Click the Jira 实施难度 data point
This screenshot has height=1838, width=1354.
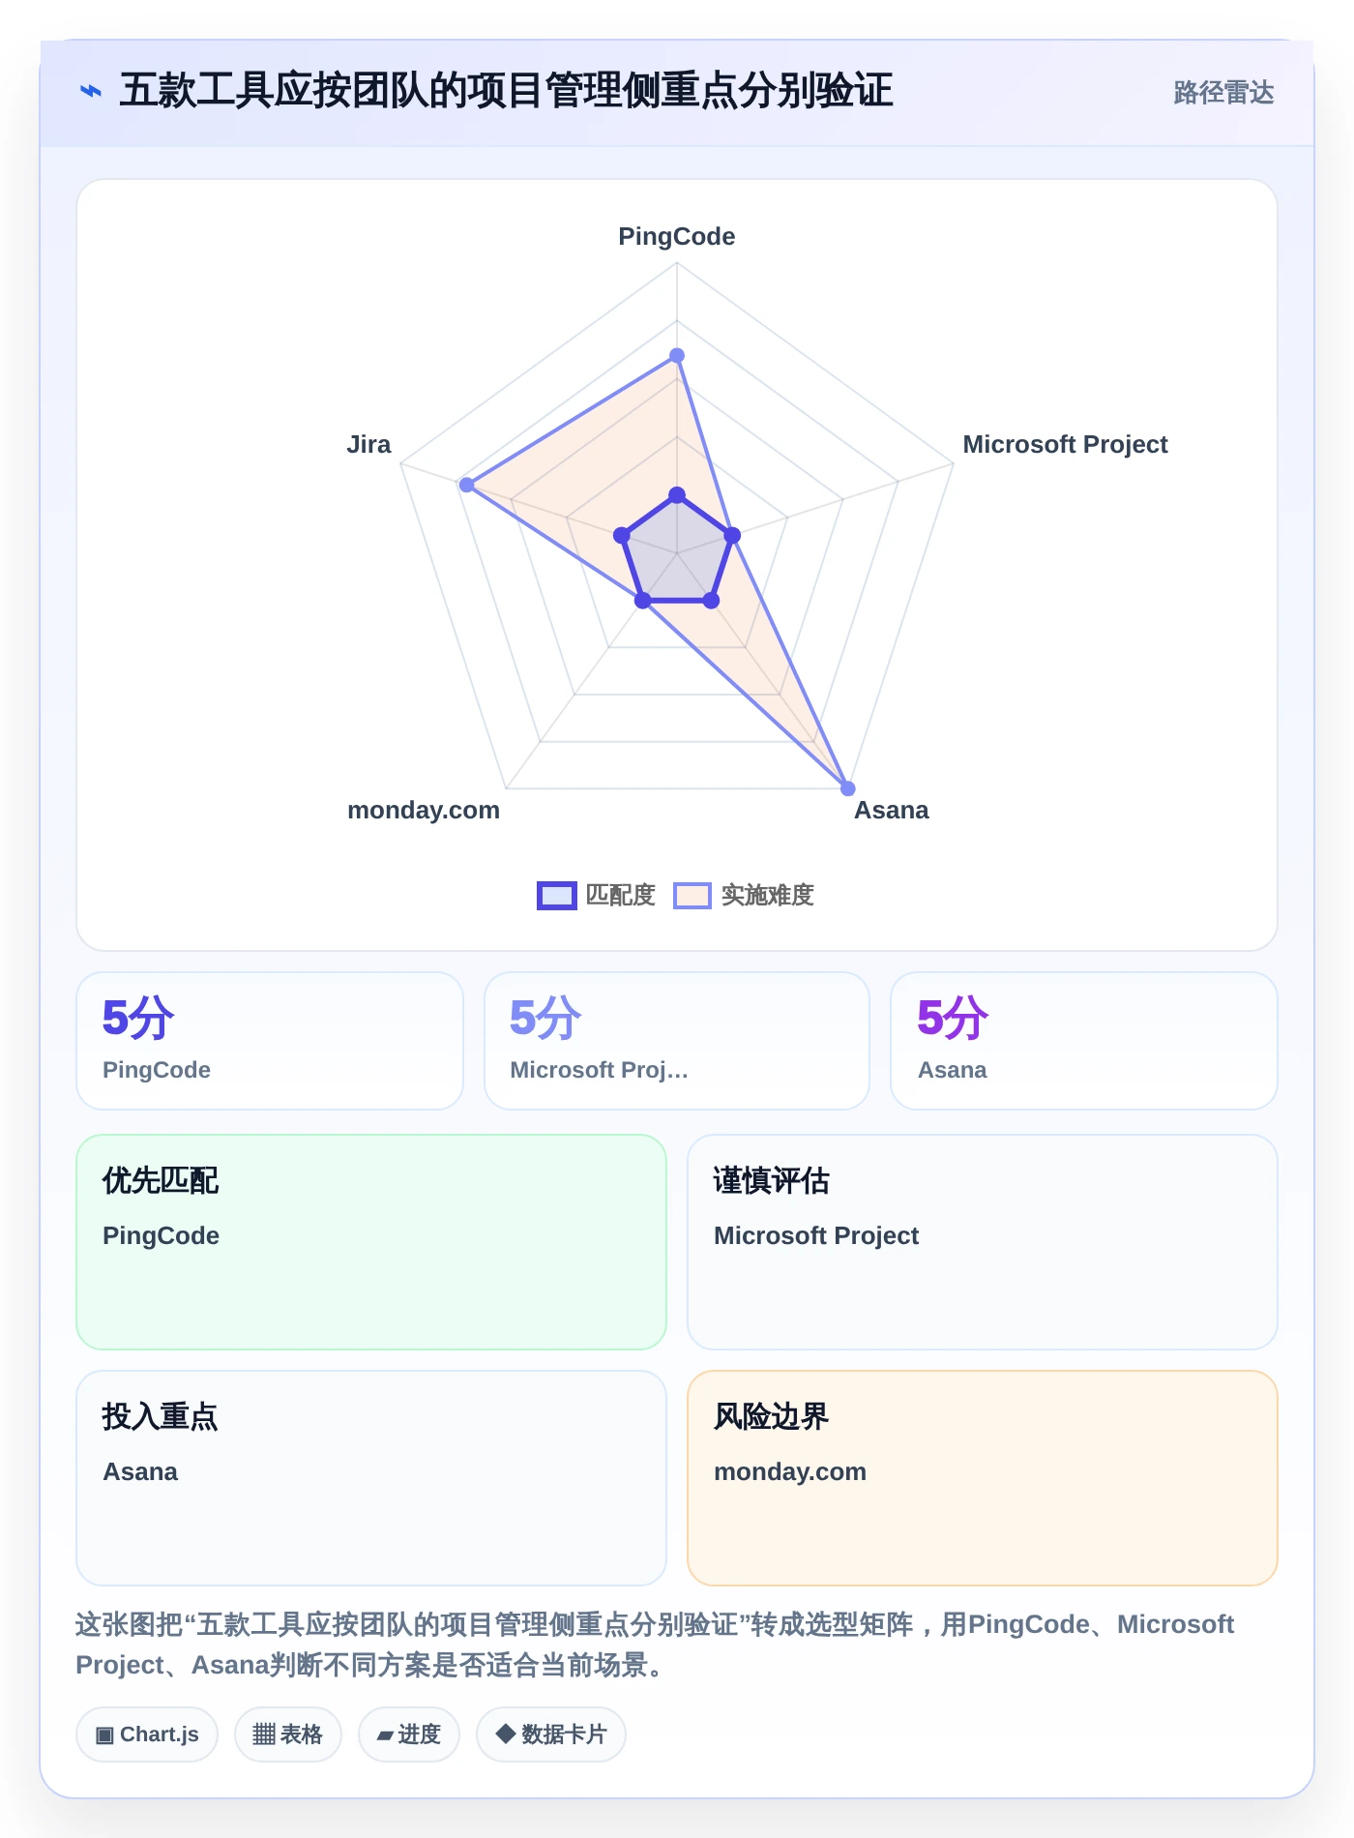[467, 485]
